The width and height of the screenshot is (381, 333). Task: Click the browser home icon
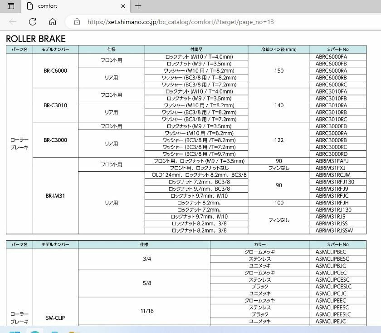click(x=53, y=22)
